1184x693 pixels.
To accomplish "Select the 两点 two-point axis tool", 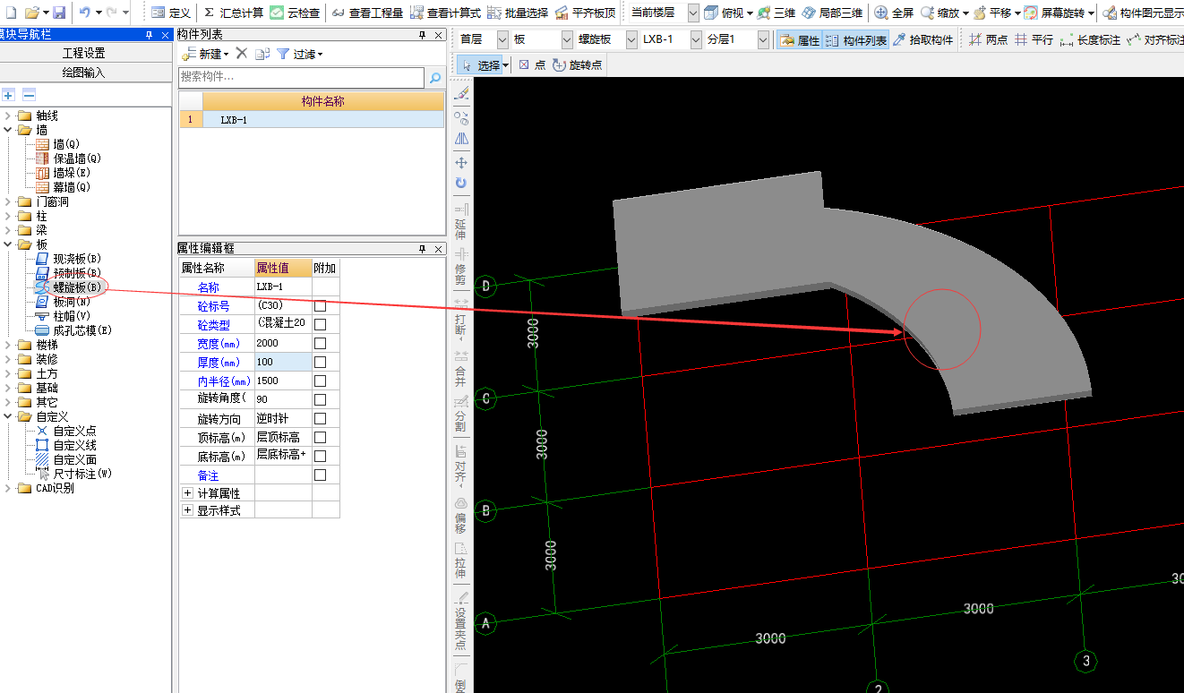I will pos(988,40).
